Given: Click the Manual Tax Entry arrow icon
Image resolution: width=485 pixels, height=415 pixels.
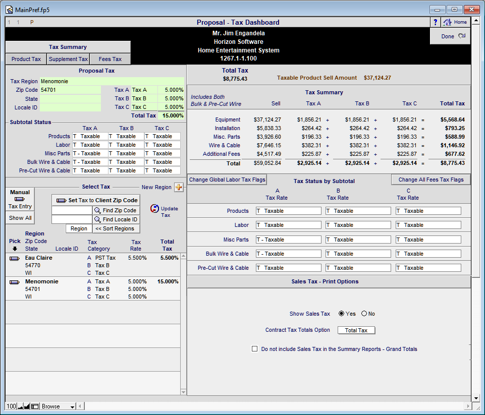Looking at the screenshot, I should click(20, 199).
